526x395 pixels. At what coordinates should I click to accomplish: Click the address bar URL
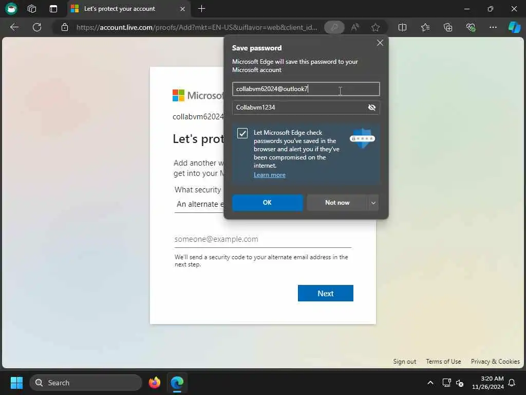pyautogui.click(x=197, y=27)
